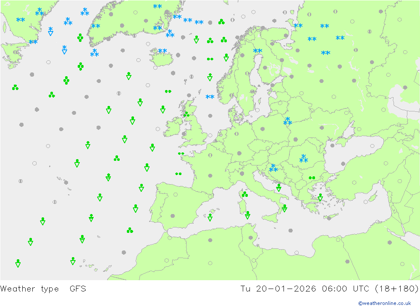Select the snow symbol near Croatia
The height and width of the screenshot is (307, 420).
click(273, 168)
